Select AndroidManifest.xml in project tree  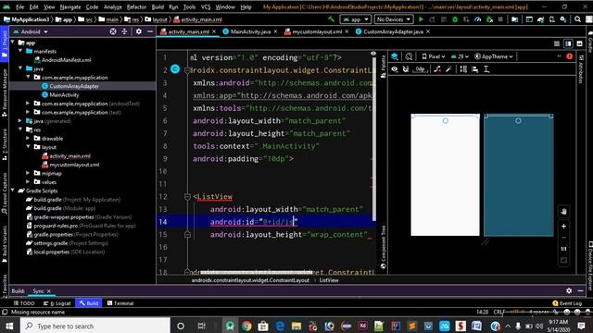click(66, 59)
